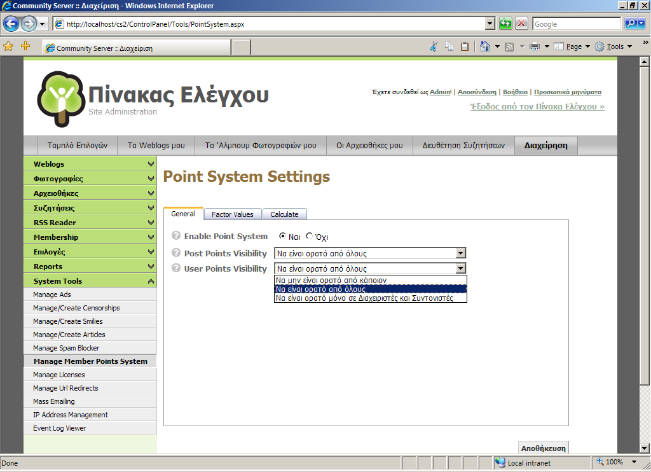Click the help icon beside Enable Point System
Image resolution: width=651 pixels, height=472 pixels.
pyautogui.click(x=176, y=236)
